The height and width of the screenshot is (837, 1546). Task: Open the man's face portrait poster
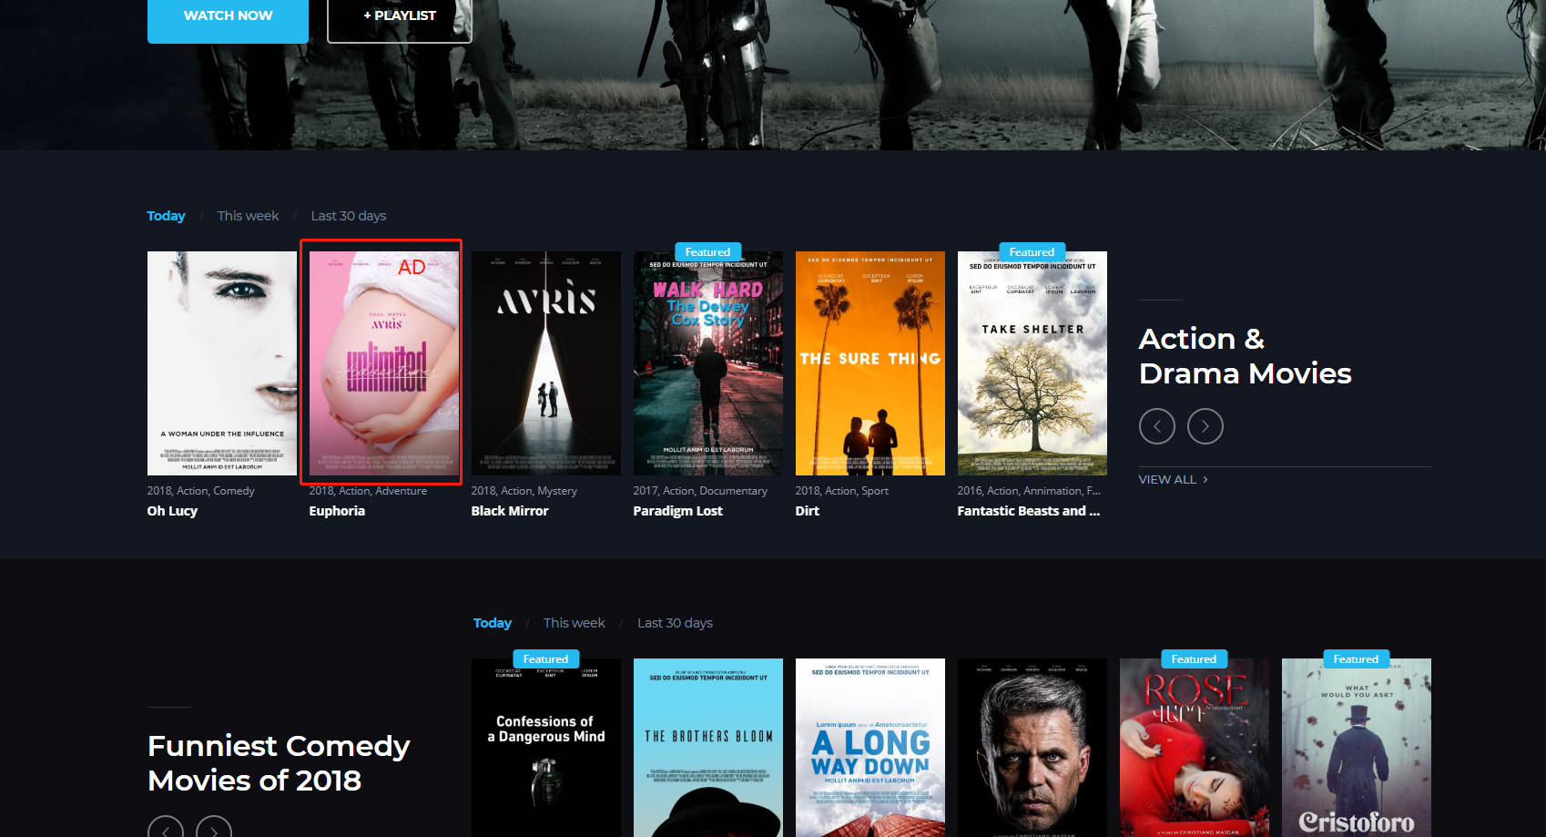click(1032, 748)
